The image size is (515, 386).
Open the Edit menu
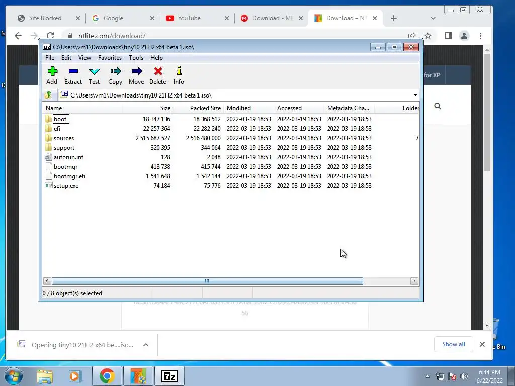tap(66, 58)
